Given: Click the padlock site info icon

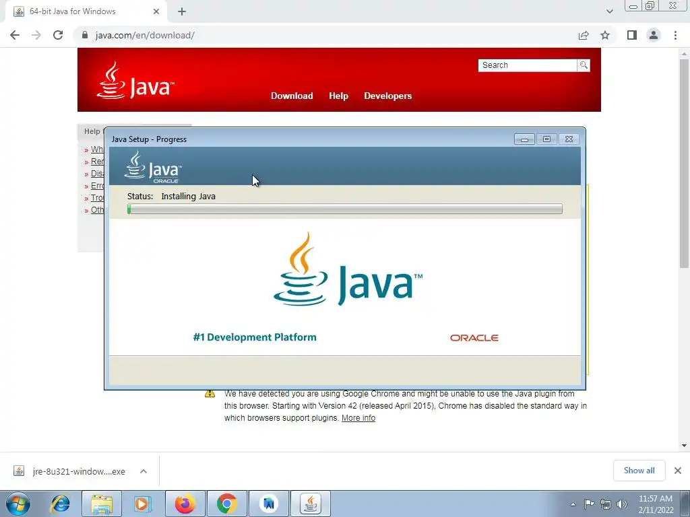Looking at the screenshot, I should 85,35.
